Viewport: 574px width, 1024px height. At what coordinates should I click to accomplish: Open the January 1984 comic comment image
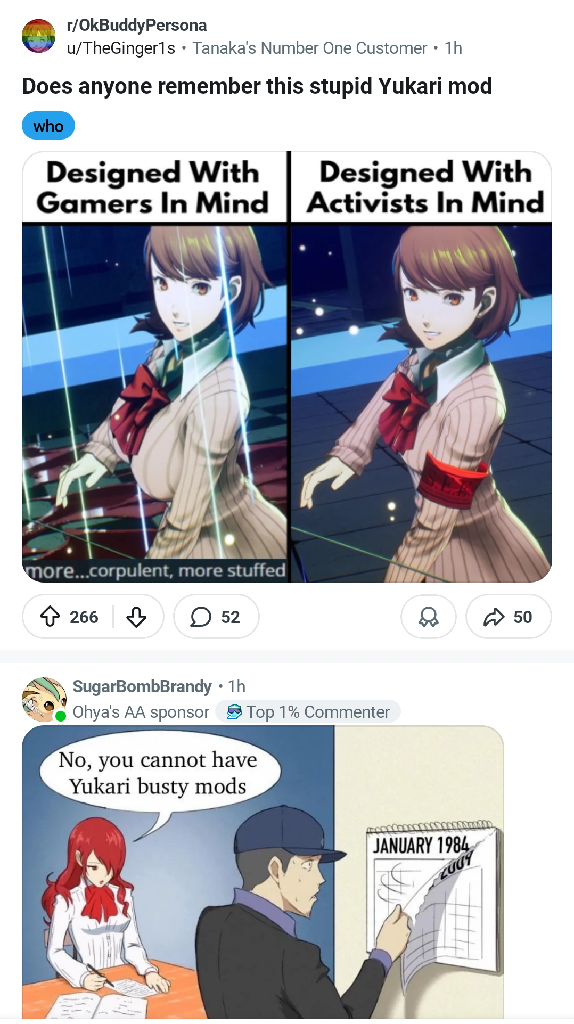click(263, 872)
